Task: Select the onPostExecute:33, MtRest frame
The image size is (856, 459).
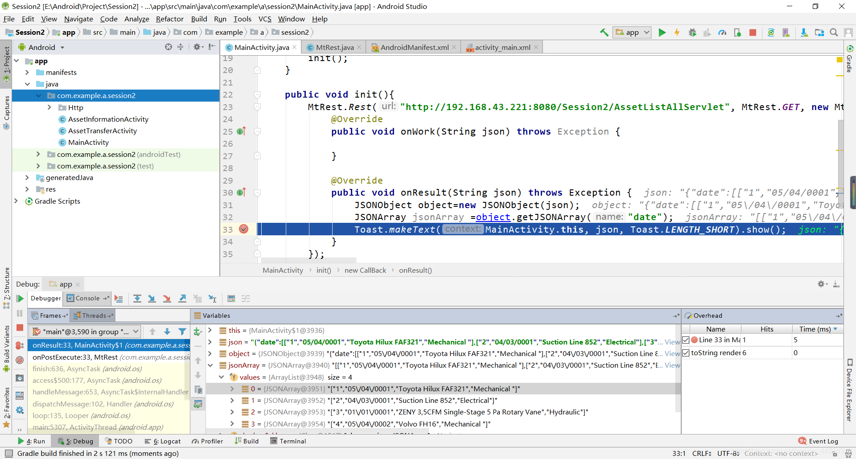Action: click(109, 357)
